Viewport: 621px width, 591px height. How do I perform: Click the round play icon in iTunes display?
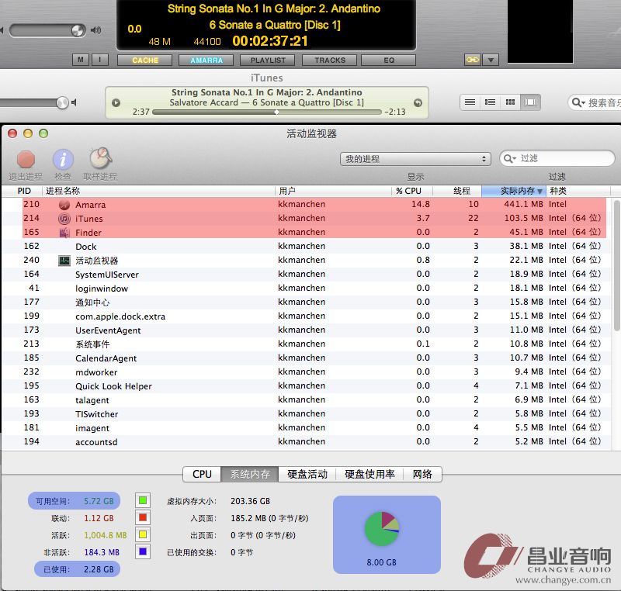[x=116, y=103]
